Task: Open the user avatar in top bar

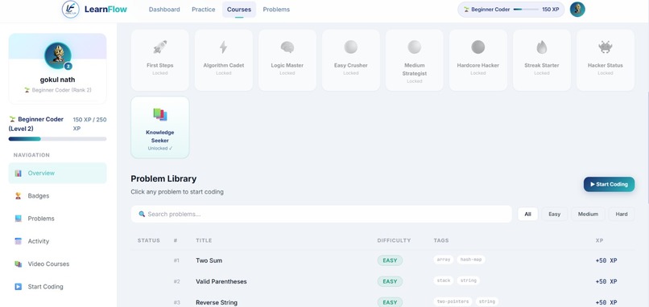Action: coord(577,9)
